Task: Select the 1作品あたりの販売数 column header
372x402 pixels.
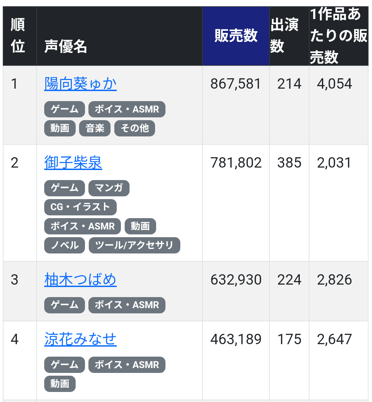Action: tap(338, 36)
